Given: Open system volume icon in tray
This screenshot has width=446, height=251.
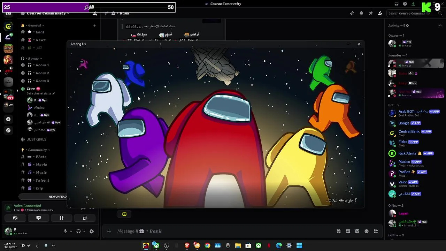Looking at the screenshot, I should (23, 245).
